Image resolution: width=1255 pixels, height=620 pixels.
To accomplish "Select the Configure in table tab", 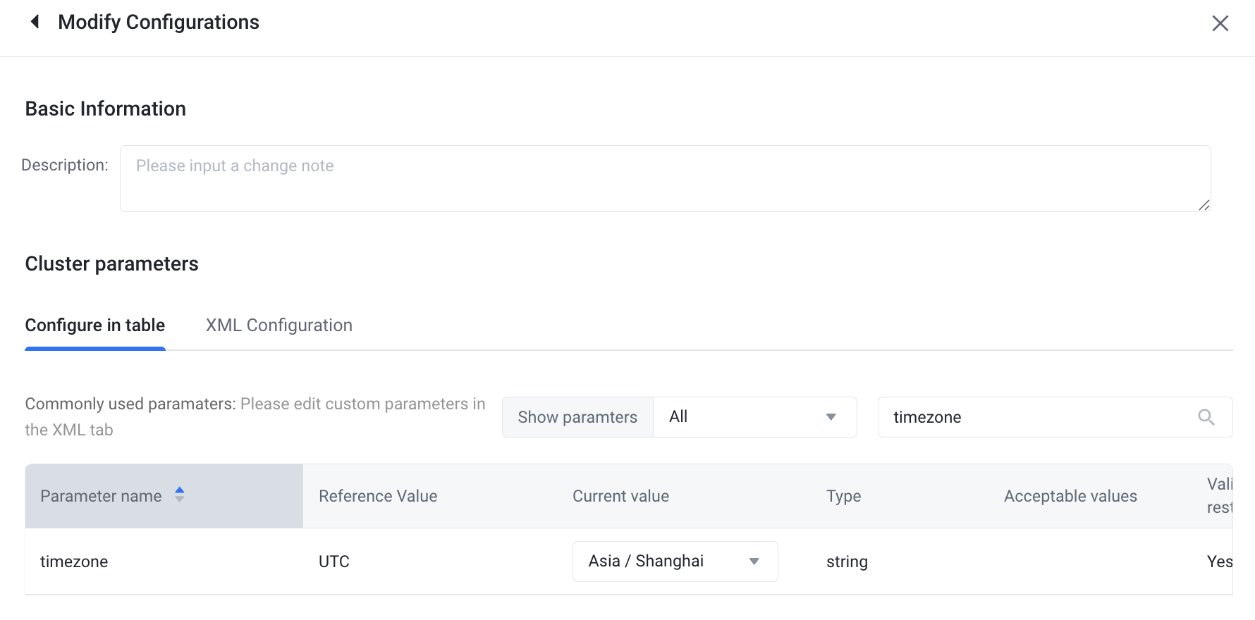I will coord(95,325).
